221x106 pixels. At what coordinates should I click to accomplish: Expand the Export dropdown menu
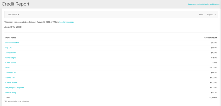(211, 15)
